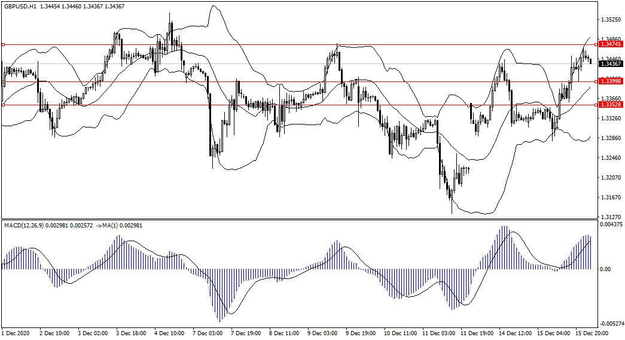Viewport: 625px width, 340px height.
Task: Click the 0.00 level on MACD scale
Action: (x=606, y=269)
